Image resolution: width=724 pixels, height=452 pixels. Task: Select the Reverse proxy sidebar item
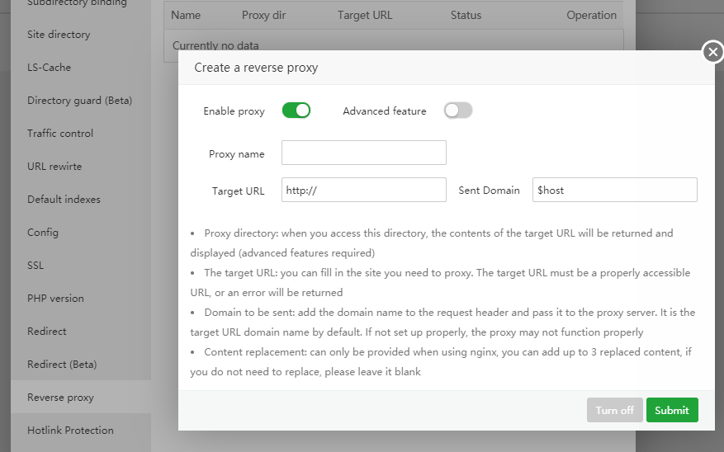tap(60, 398)
